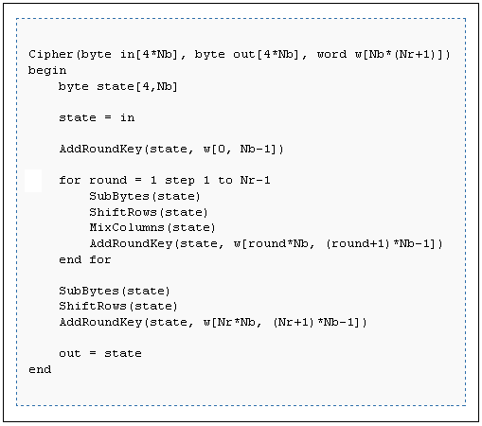
Task: Click the 'state = in' assignment line
Action: click(x=97, y=117)
